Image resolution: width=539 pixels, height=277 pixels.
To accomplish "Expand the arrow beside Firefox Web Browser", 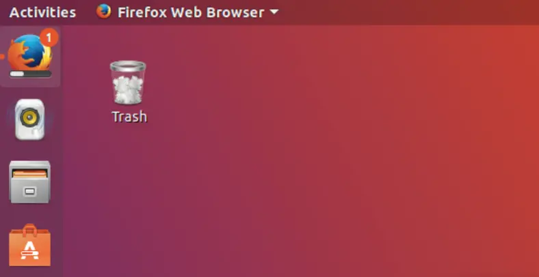I will (274, 12).
